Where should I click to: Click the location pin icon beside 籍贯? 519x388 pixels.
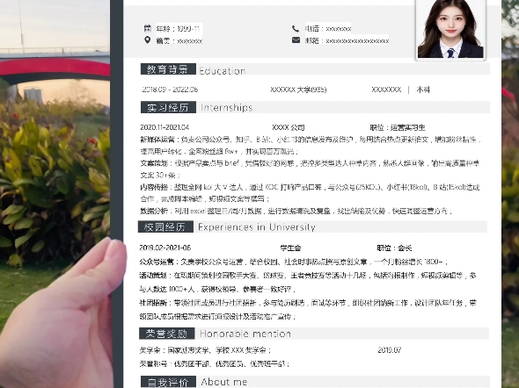tap(148, 40)
